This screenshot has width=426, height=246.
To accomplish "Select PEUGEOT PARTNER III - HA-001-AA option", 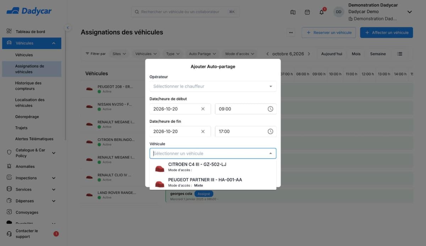I will click(213, 182).
